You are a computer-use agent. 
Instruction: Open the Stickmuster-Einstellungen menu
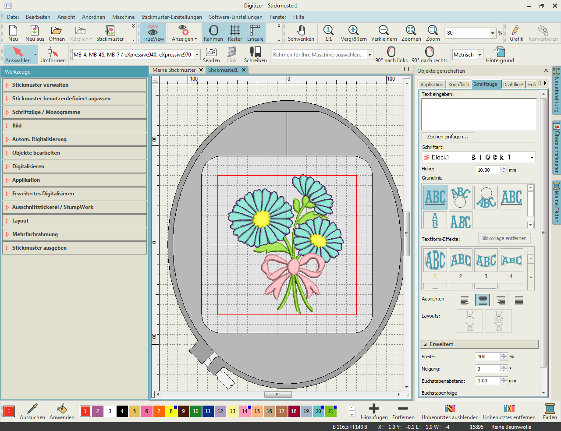(x=171, y=17)
